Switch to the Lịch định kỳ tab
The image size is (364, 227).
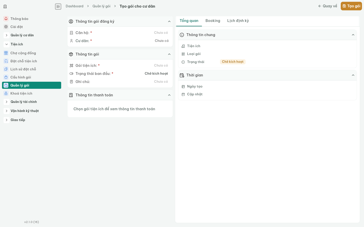point(238,21)
